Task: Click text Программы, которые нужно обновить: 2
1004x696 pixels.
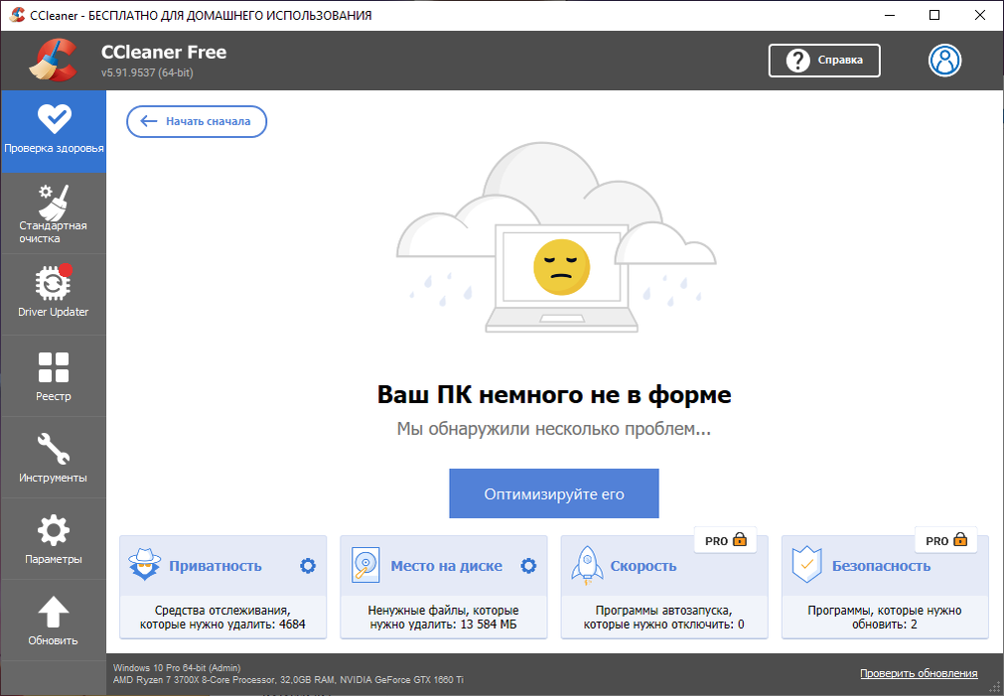Action: click(884, 618)
